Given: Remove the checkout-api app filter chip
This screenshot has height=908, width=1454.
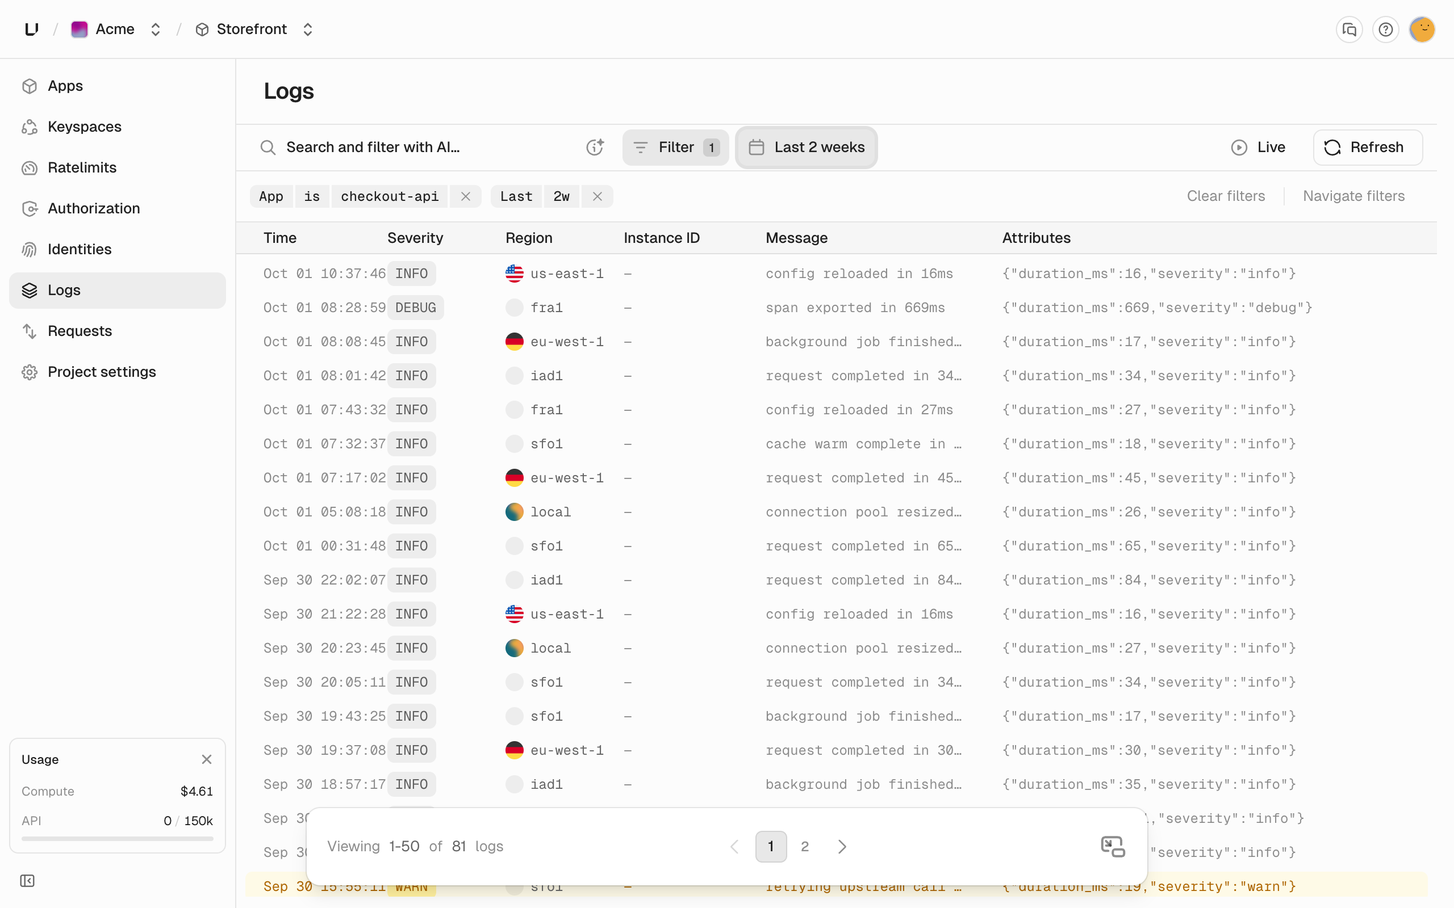Looking at the screenshot, I should coord(466,196).
